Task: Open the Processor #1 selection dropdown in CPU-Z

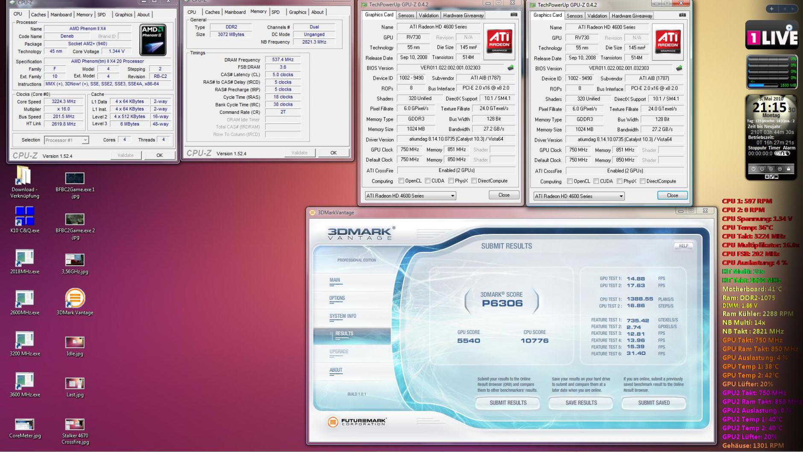Action: 66,140
